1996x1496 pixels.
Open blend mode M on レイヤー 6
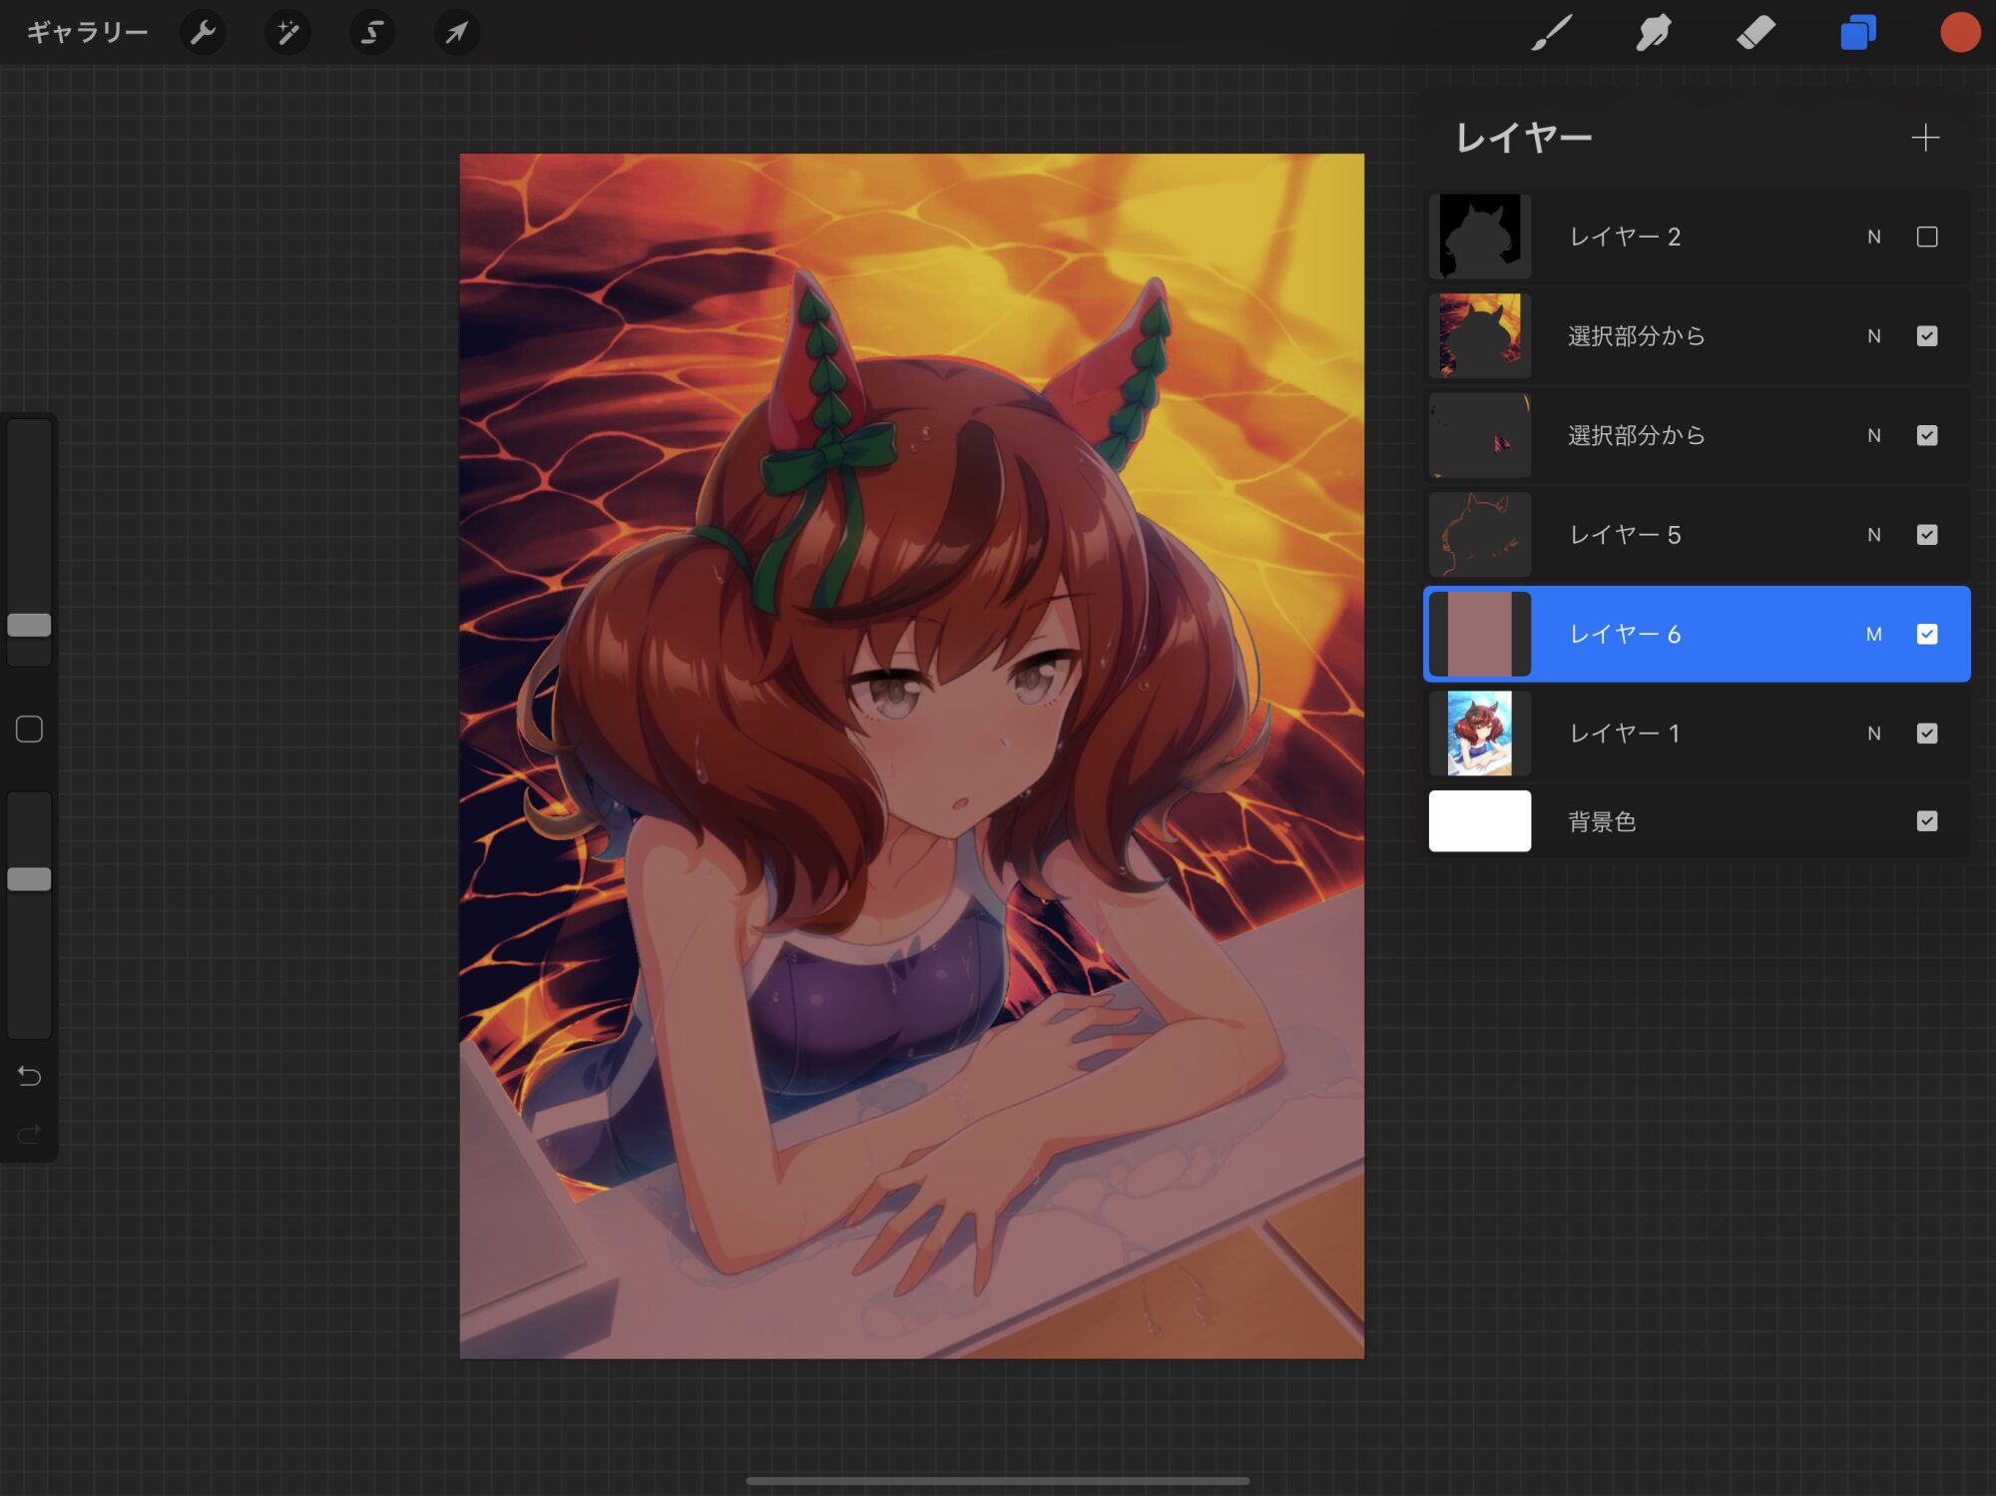pos(1873,635)
